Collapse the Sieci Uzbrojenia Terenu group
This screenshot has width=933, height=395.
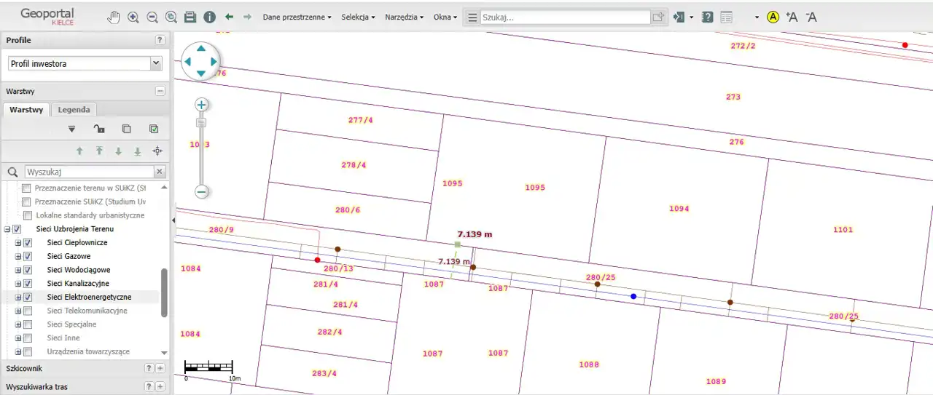(x=7, y=229)
